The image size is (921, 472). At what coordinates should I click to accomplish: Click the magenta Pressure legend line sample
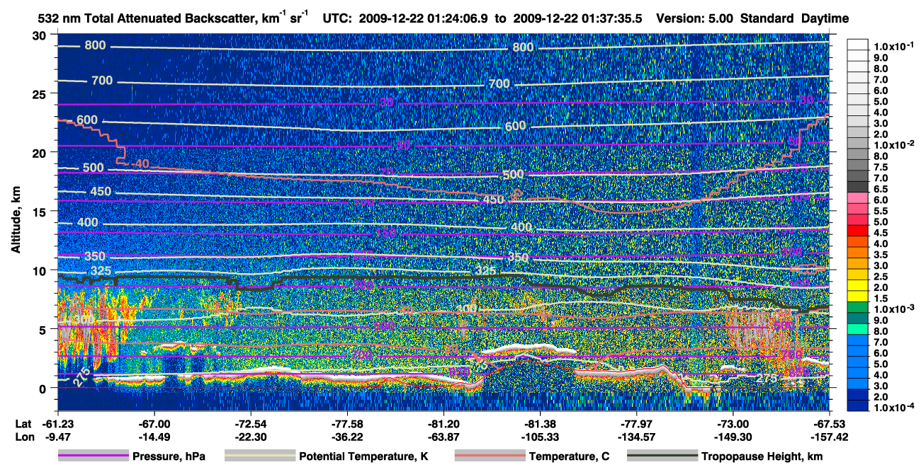coord(93,456)
